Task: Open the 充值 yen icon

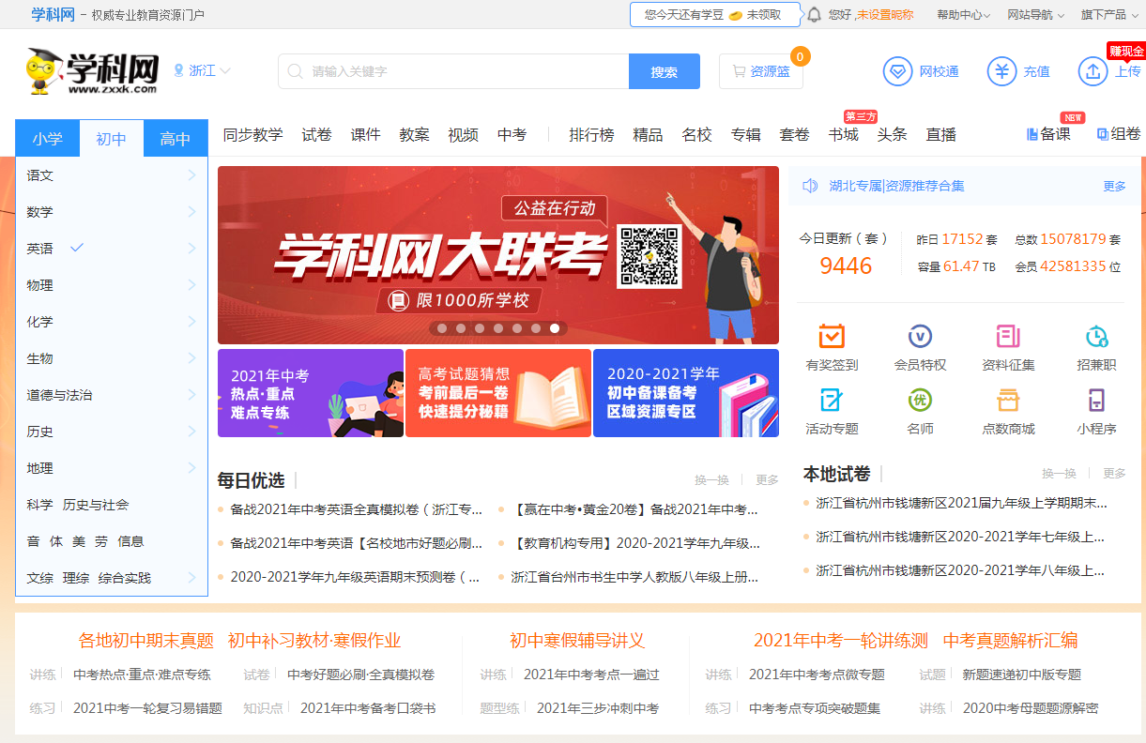Action: [1001, 71]
